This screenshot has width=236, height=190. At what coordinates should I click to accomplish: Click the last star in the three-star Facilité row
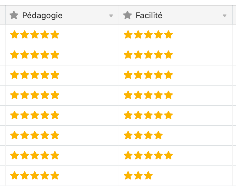click(x=148, y=176)
